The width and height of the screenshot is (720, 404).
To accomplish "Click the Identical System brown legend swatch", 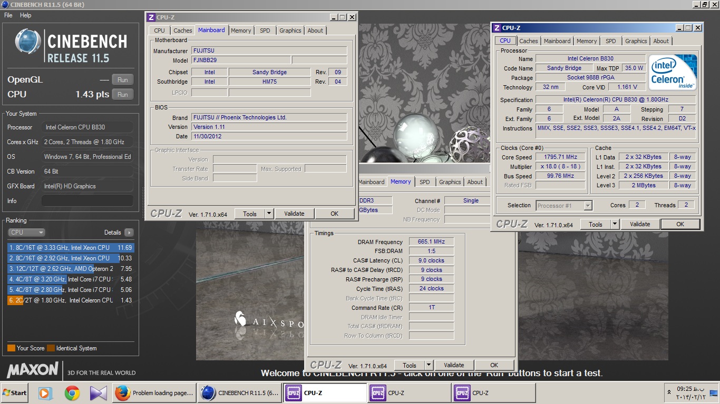I will (x=51, y=348).
